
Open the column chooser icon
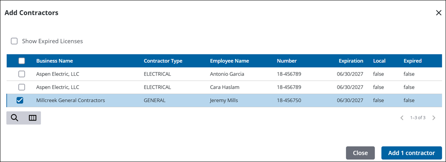pos(33,118)
